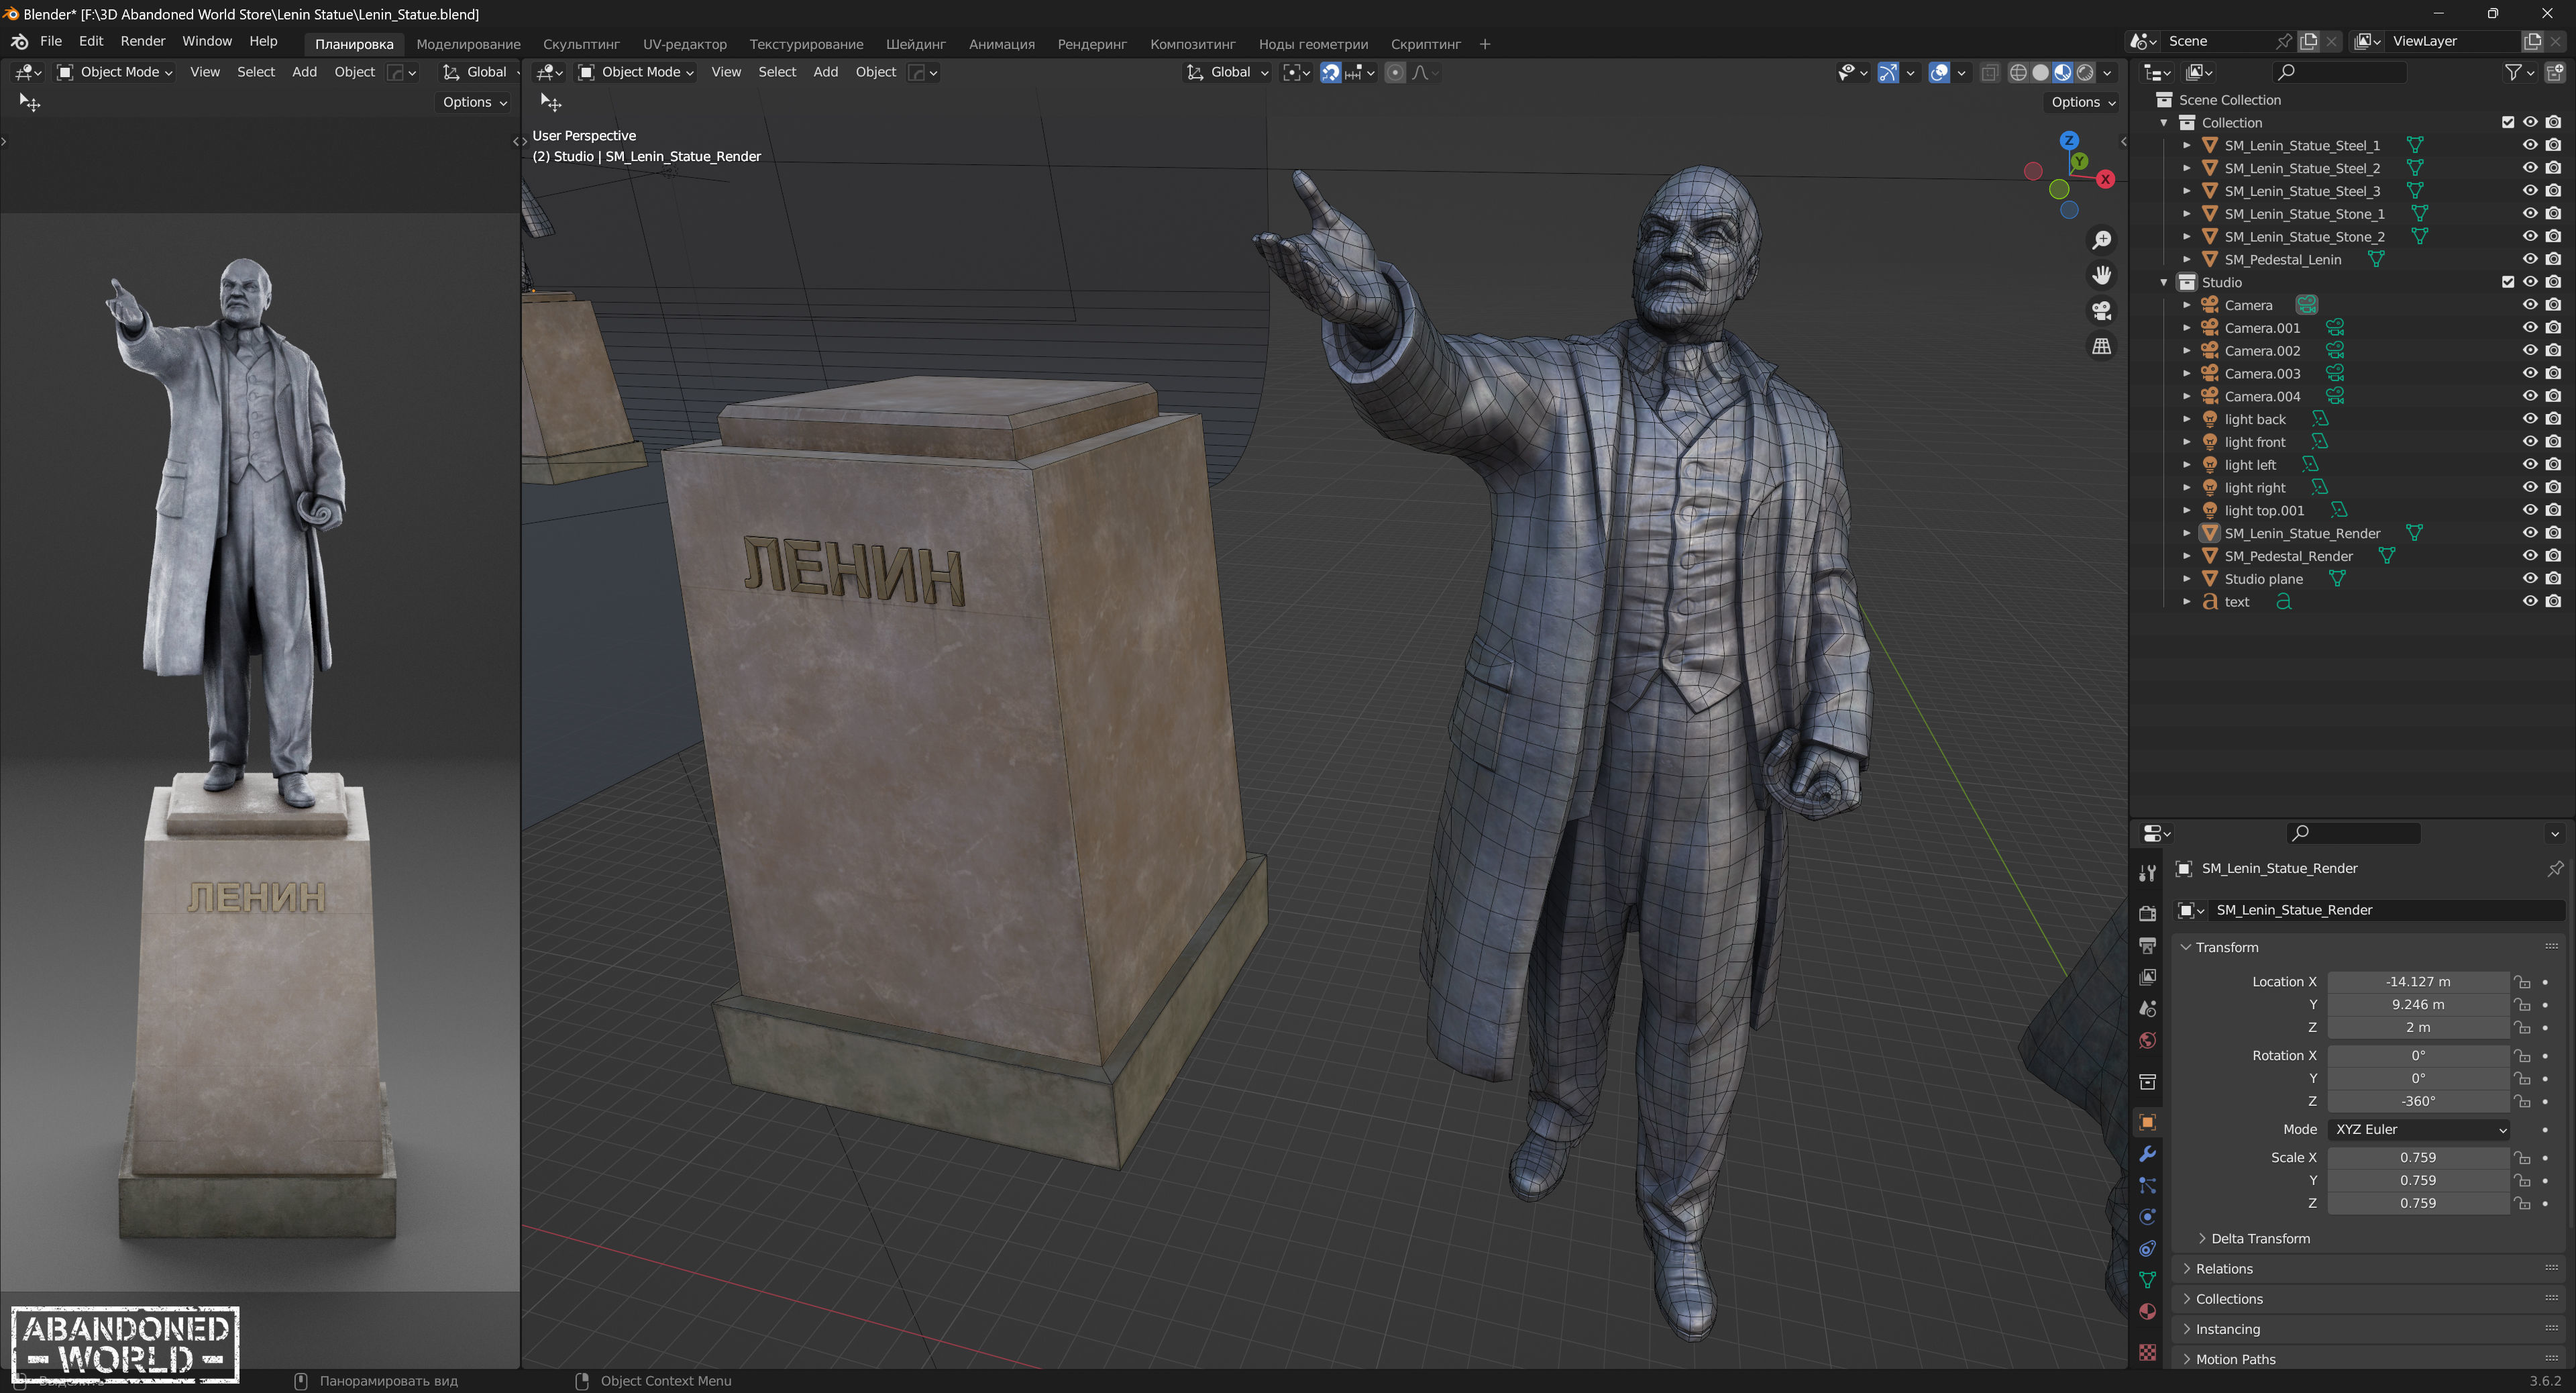Viewport: 2576px width, 1393px height.
Task: Open the Texture properties tab
Action: click(2147, 1352)
